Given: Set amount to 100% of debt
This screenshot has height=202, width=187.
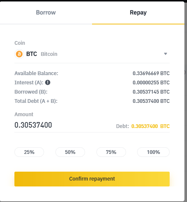Looking at the screenshot, I should [153, 152].
